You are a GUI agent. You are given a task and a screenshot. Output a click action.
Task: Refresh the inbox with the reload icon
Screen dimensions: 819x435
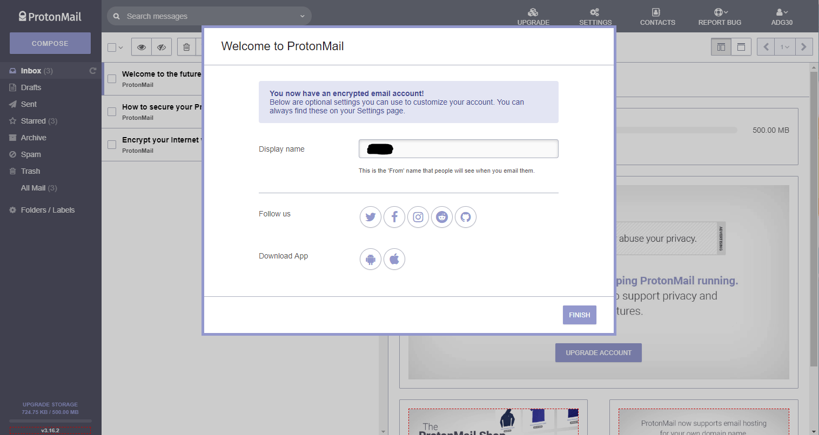tap(93, 71)
